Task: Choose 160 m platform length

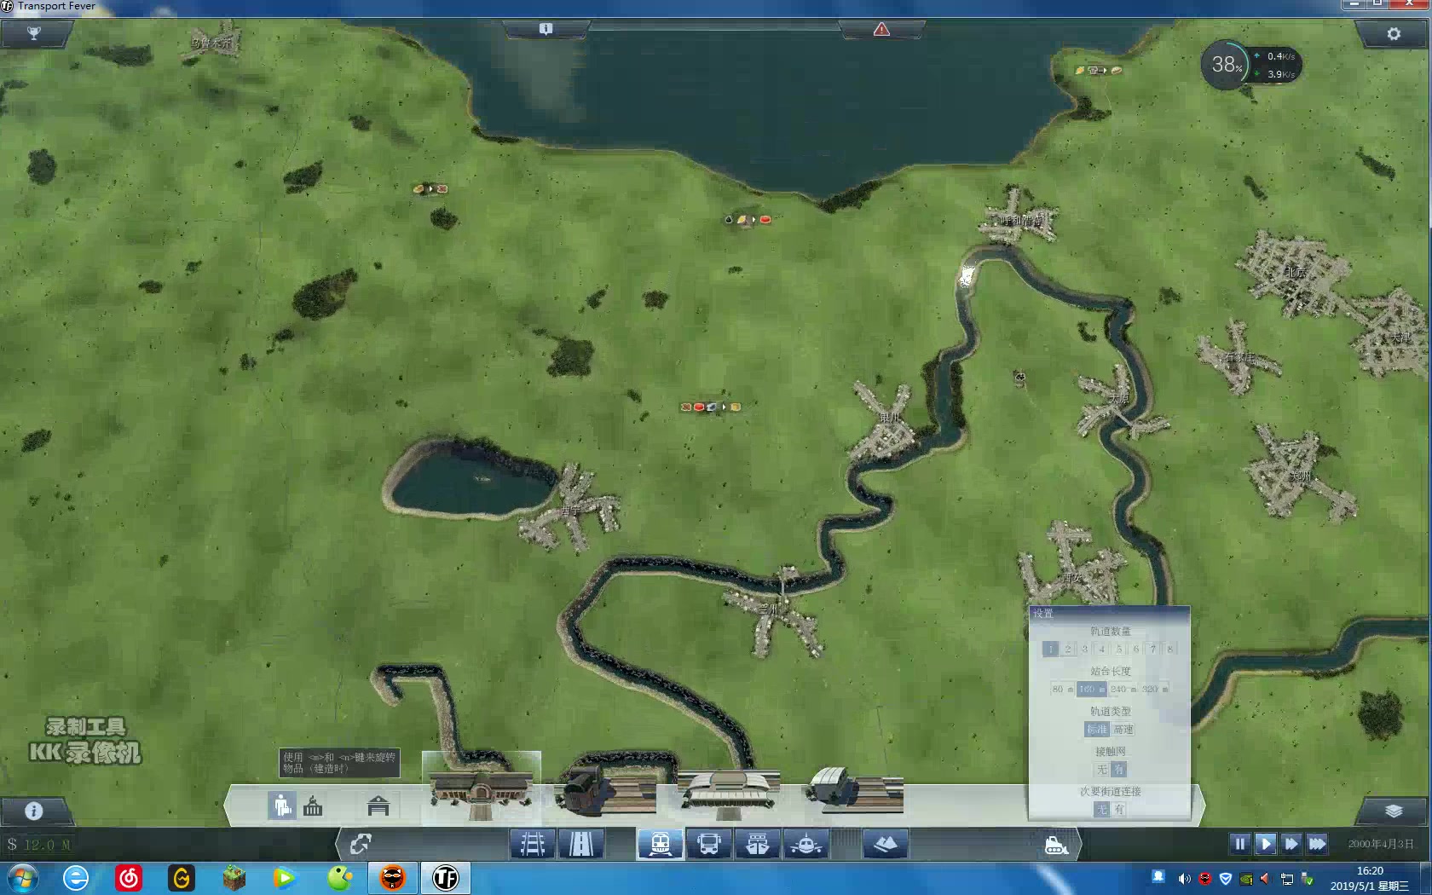Action: pos(1092,689)
